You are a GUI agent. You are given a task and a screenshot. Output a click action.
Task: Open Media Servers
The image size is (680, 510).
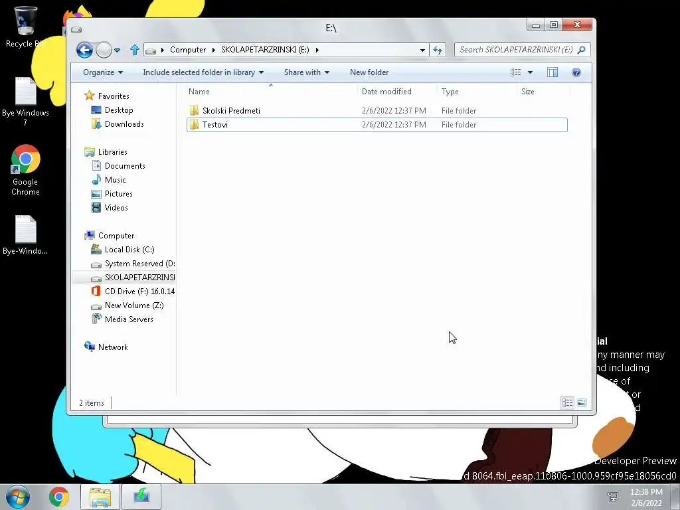point(128,319)
